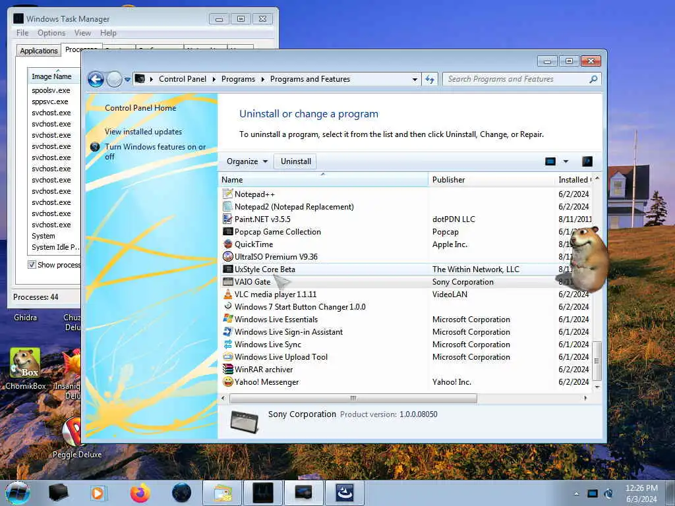675x506 pixels.
Task: Expand arrow after Programs breadcrumb
Action: 262,79
